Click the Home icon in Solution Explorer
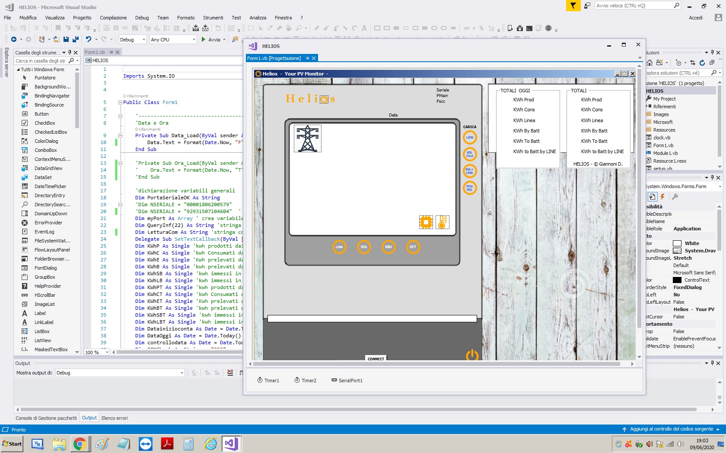 click(650, 63)
